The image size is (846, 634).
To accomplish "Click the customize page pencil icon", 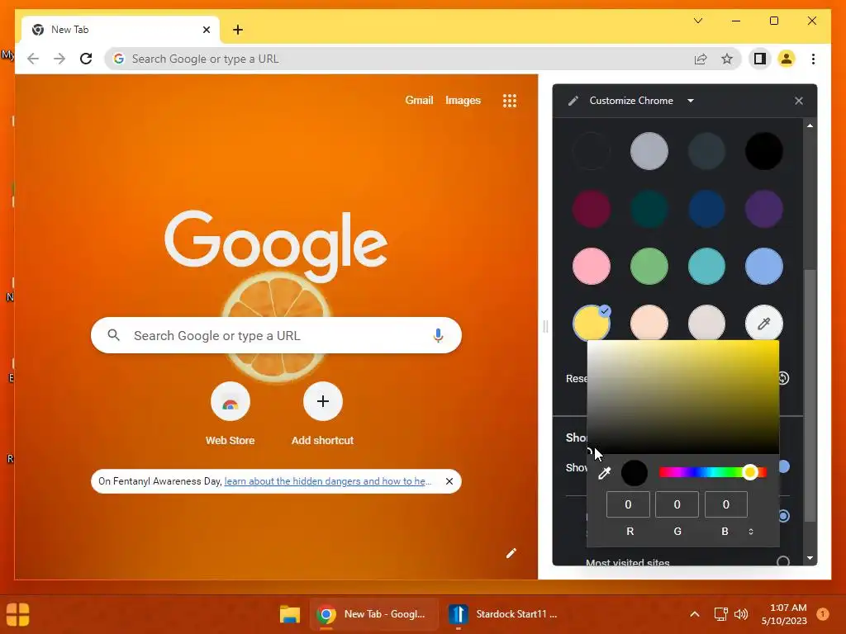I will click(x=511, y=553).
